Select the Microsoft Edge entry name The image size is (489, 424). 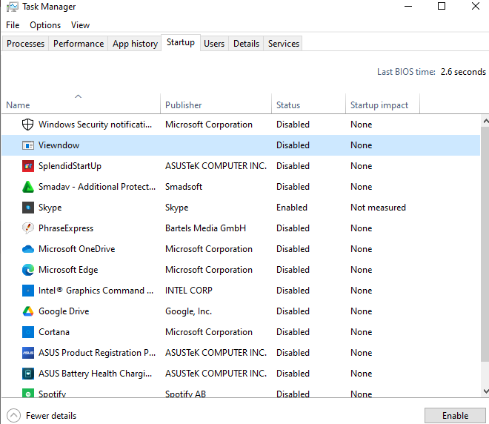pos(68,270)
